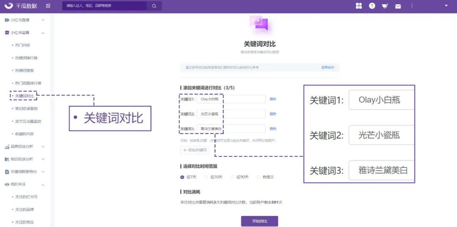Click the 关键词2 input containing 光芒小瓷瓶
The image size is (457, 227).
pyautogui.click(x=231, y=114)
